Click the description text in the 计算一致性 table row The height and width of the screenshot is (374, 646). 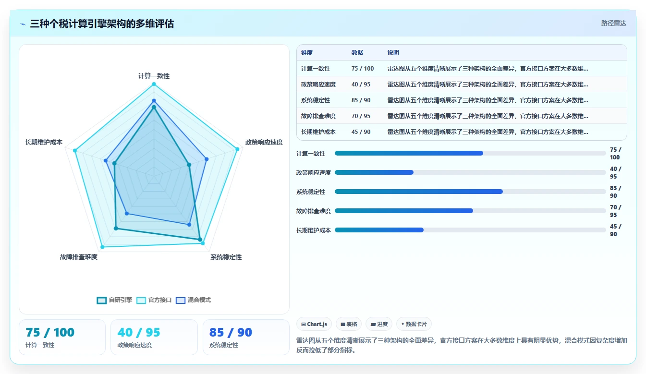pos(488,69)
